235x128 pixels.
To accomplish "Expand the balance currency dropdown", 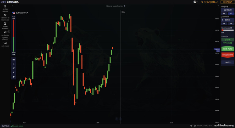I will click(x=217, y=2).
